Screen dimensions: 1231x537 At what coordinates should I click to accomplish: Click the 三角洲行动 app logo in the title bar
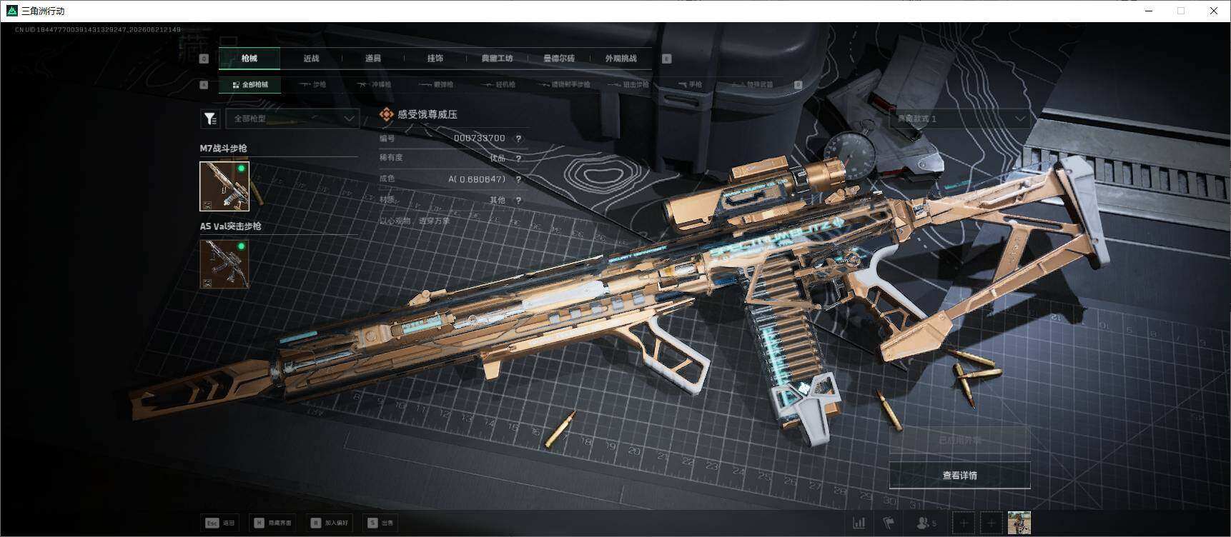11,11
